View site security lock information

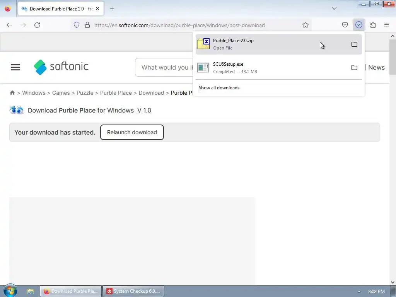[x=87, y=25]
